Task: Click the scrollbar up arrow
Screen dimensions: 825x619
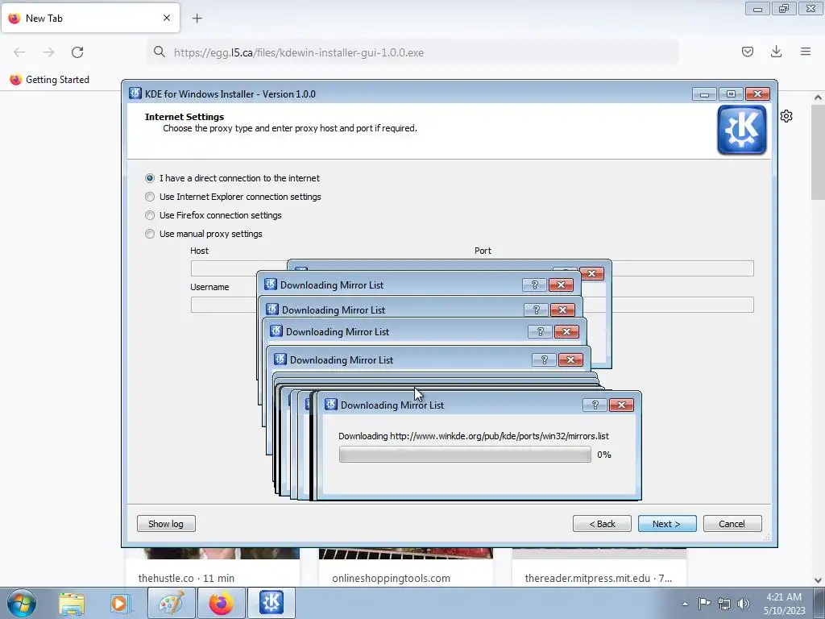Action: tap(818, 98)
